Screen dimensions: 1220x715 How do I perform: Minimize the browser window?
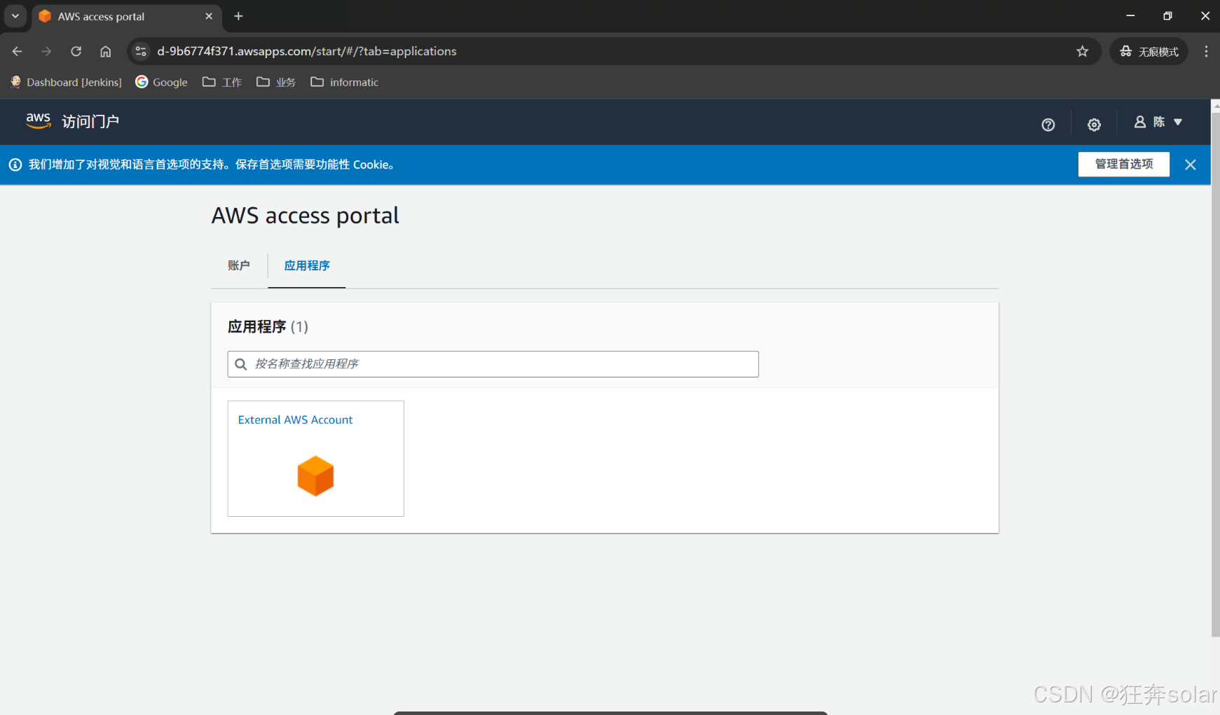(1130, 15)
